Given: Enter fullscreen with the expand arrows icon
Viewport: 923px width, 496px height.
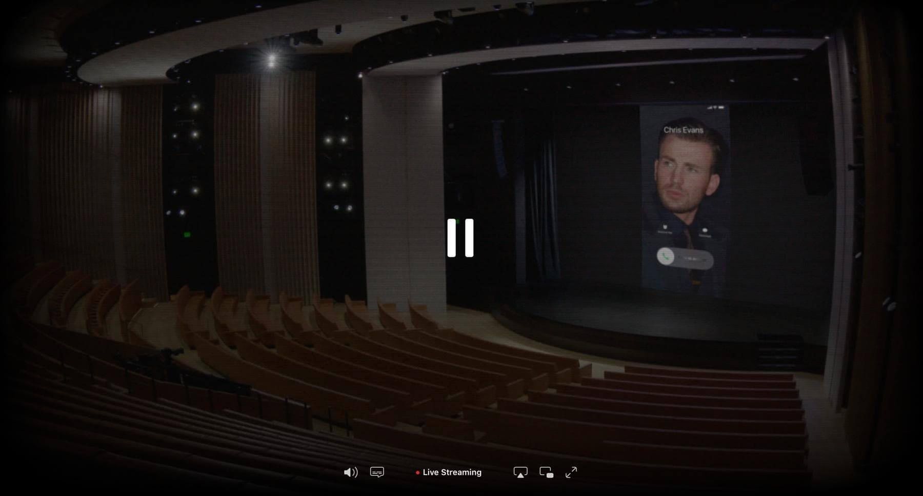Looking at the screenshot, I should click(571, 472).
